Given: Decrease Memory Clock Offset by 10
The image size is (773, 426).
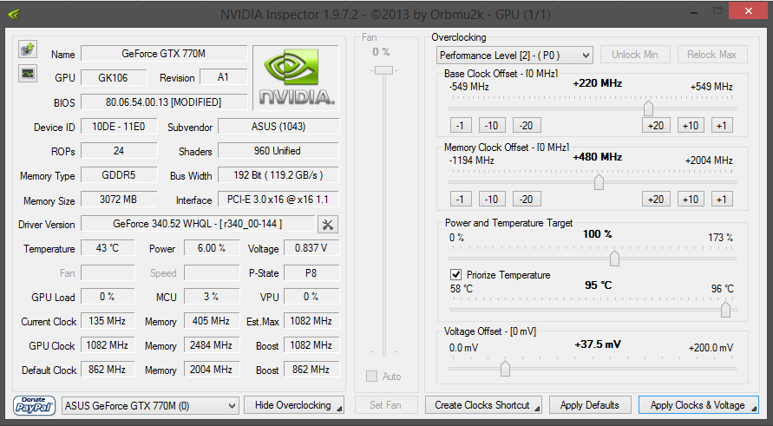Looking at the screenshot, I should pos(492,200).
